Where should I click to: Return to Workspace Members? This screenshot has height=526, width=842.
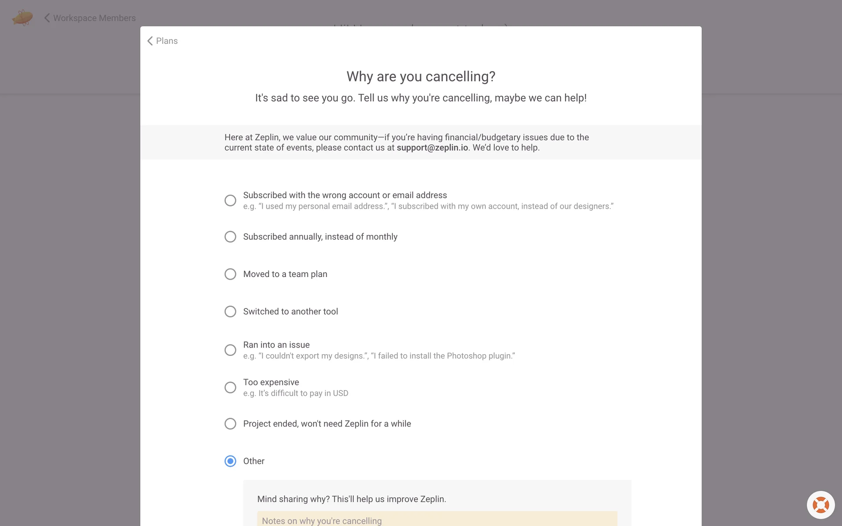[x=94, y=18]
